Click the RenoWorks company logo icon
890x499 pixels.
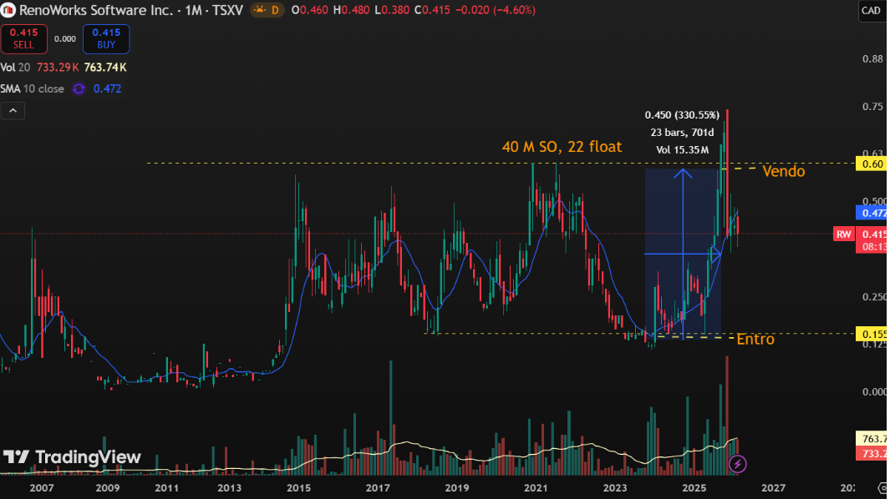point(8,10)
